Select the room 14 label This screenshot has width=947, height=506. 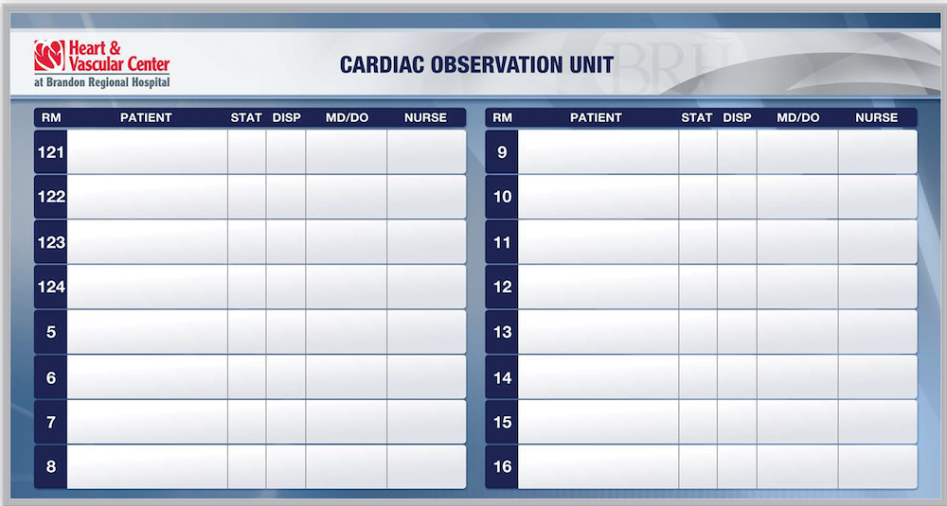(502, 377)
